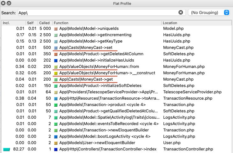
Task: Select Model::eventsToBeRecorded <cycle 4> function
Action: [109, 124]
